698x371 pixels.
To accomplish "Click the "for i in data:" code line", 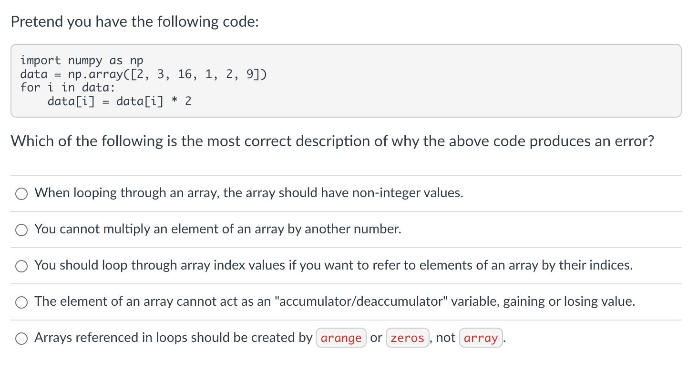I will [68, 88].
